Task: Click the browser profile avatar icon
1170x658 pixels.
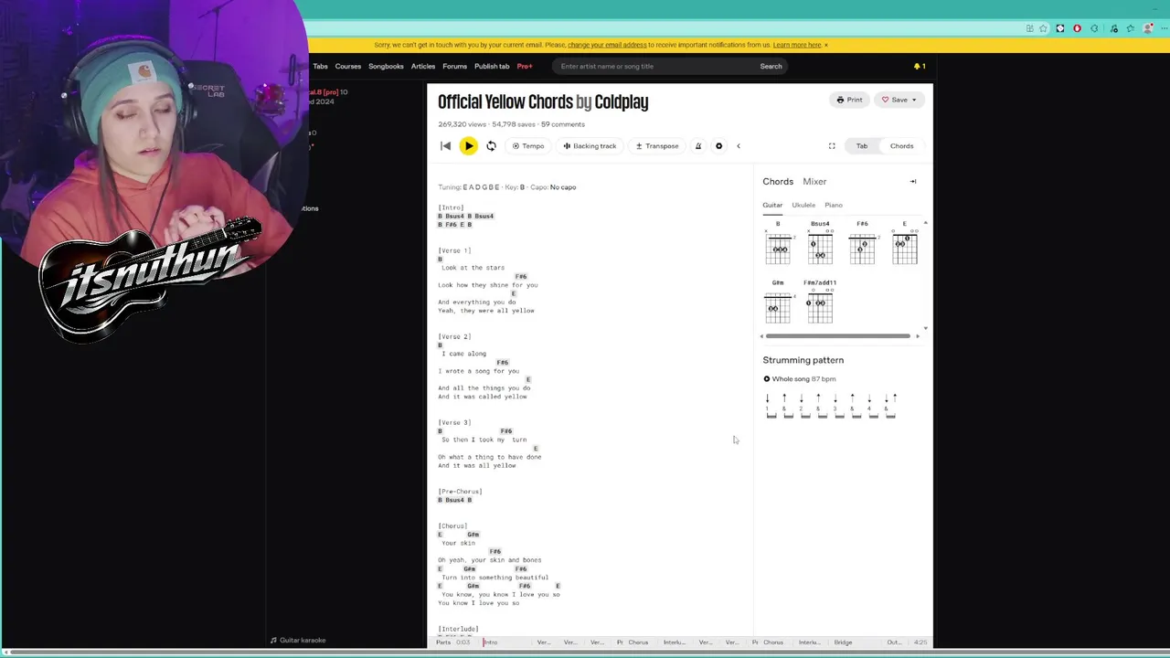Action: (1148, 28)
